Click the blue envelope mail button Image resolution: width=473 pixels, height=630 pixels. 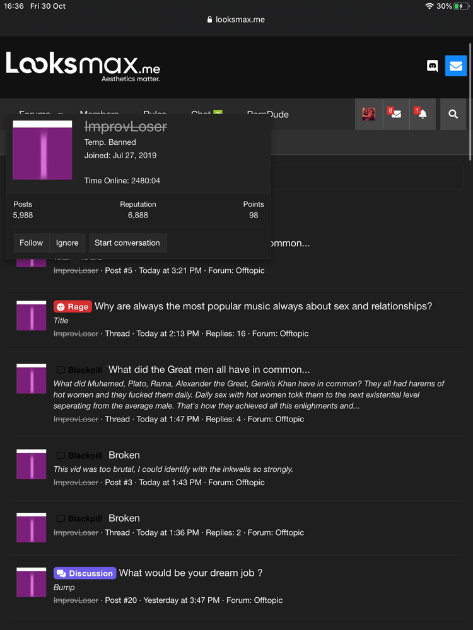[x=455, y=66]
